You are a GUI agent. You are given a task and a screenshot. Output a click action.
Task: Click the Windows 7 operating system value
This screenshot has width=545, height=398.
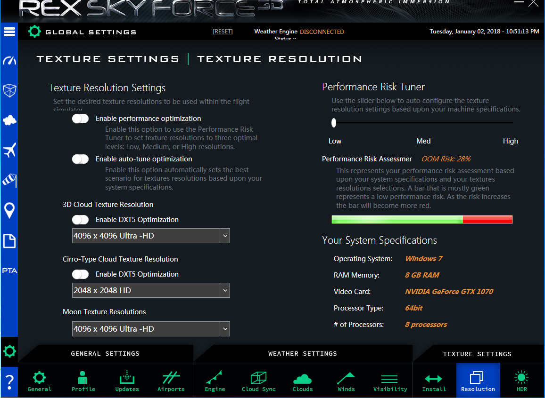pos(424,259)
